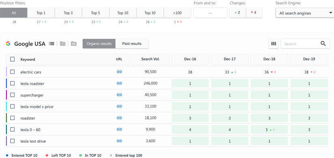Image resolution: width=334 pixels, height=158 pixels.
Task: Click the plain folder view icon
Action: [x=62, y=44]
